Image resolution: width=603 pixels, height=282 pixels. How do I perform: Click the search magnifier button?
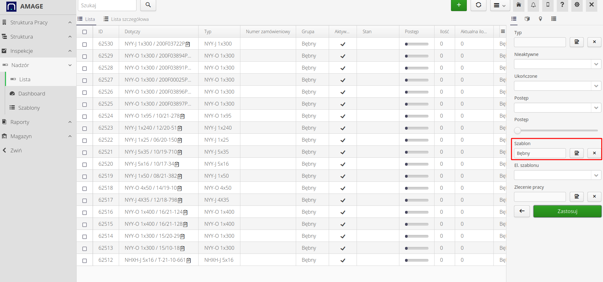click(148, 5)
